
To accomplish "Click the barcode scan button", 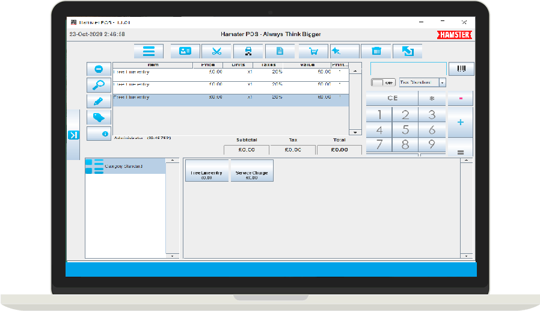I will [x=461, y=69].
